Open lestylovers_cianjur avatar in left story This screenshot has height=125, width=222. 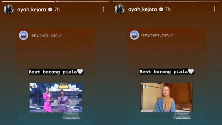point(23,35)
